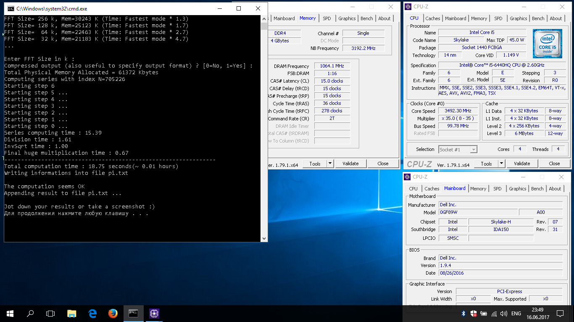Screen dimensions: 574x322
Task: Open Tools arrow in the CPU window
Action: tap(501, 164)
